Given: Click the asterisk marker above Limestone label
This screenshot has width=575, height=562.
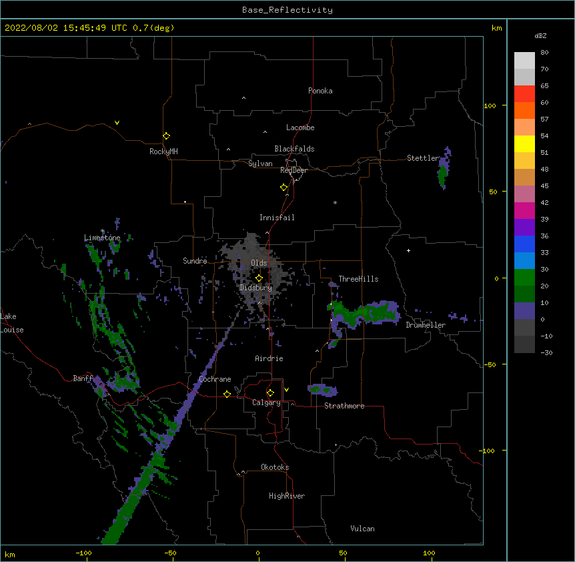Looking at the screenshot, I should [103, 231].
